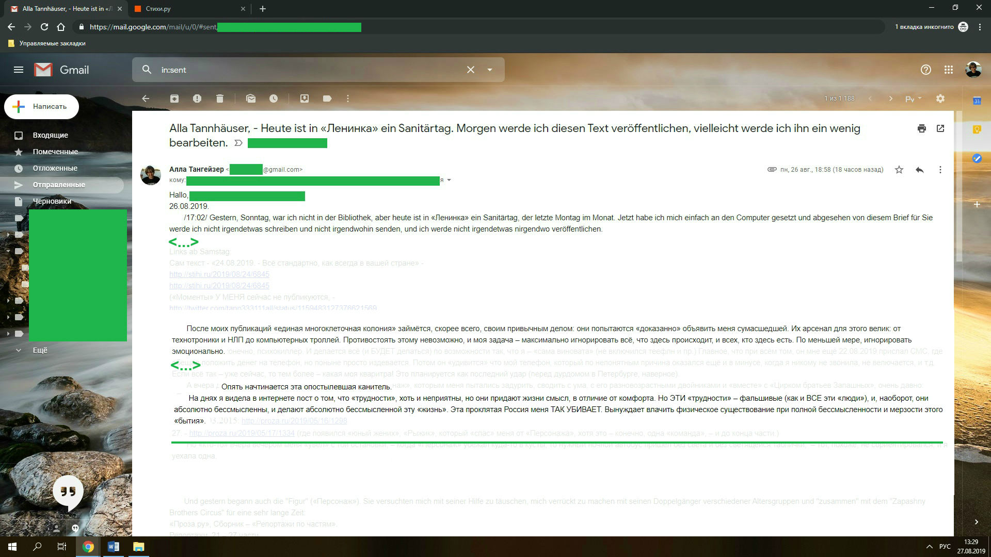991x557 pixels.
Task: Open Gmail settings gear
Action: click(x=940, y=99)
